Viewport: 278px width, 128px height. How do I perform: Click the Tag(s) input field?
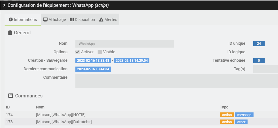pyautogui.click(x=265, y=69)
